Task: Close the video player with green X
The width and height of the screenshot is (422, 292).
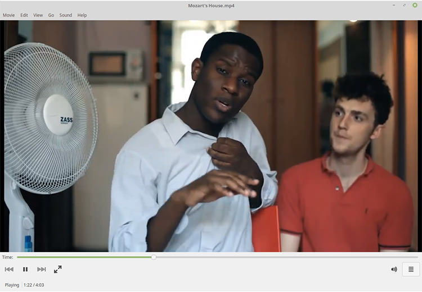Action: 415,5
